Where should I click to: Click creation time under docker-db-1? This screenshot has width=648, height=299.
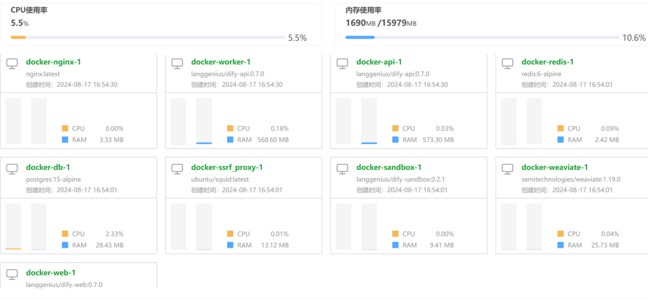point(71,190)
